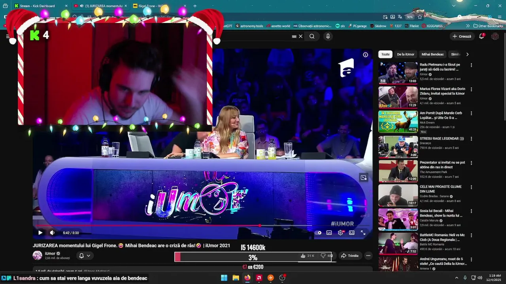Open AMD software taskbar icon
Image resolution: width=506 pixels, height=284 pixels.
pos(259,278)
